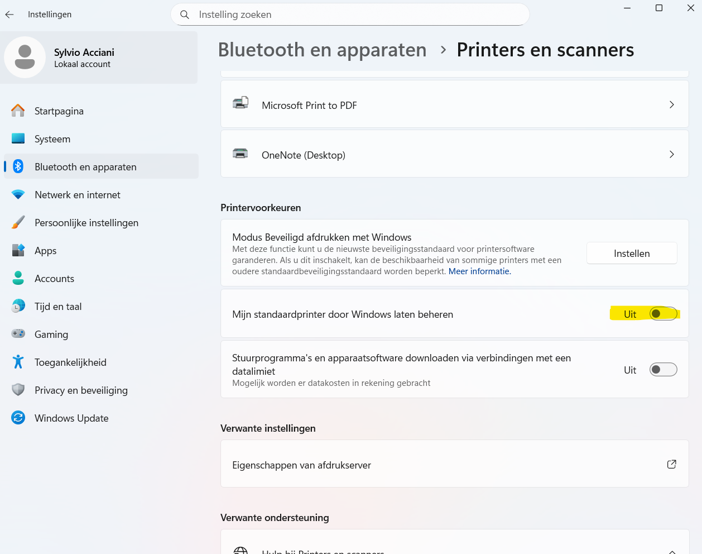
Task: Open Eigenschappen van afdrukserver
Action: (455, 464)
